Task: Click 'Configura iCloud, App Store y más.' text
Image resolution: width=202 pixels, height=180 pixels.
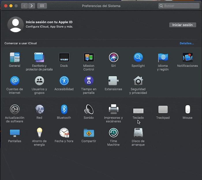Action: 49,26
